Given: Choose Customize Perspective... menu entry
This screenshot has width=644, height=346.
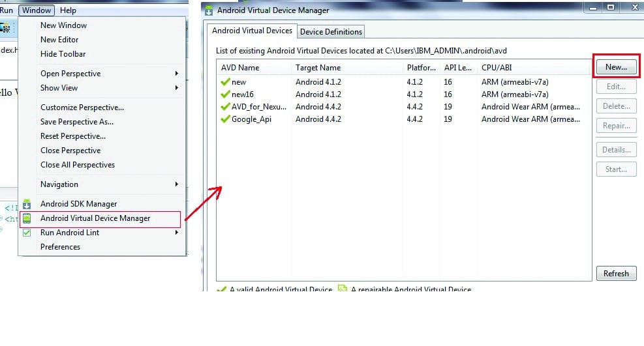Looking at the screenshot, I should click(x=82, y=108).
